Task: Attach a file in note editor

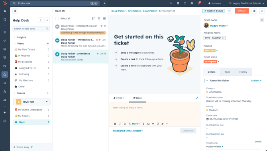Action: pyautogui.click(x=163, y=124)
